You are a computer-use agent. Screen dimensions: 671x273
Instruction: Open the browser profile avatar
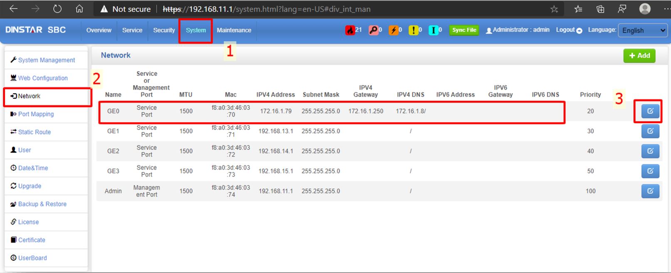(x=644, y=9)
